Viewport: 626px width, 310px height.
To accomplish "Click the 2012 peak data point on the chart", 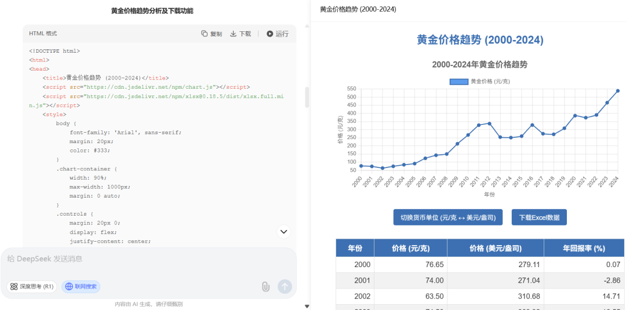I will tap(489, 123).
